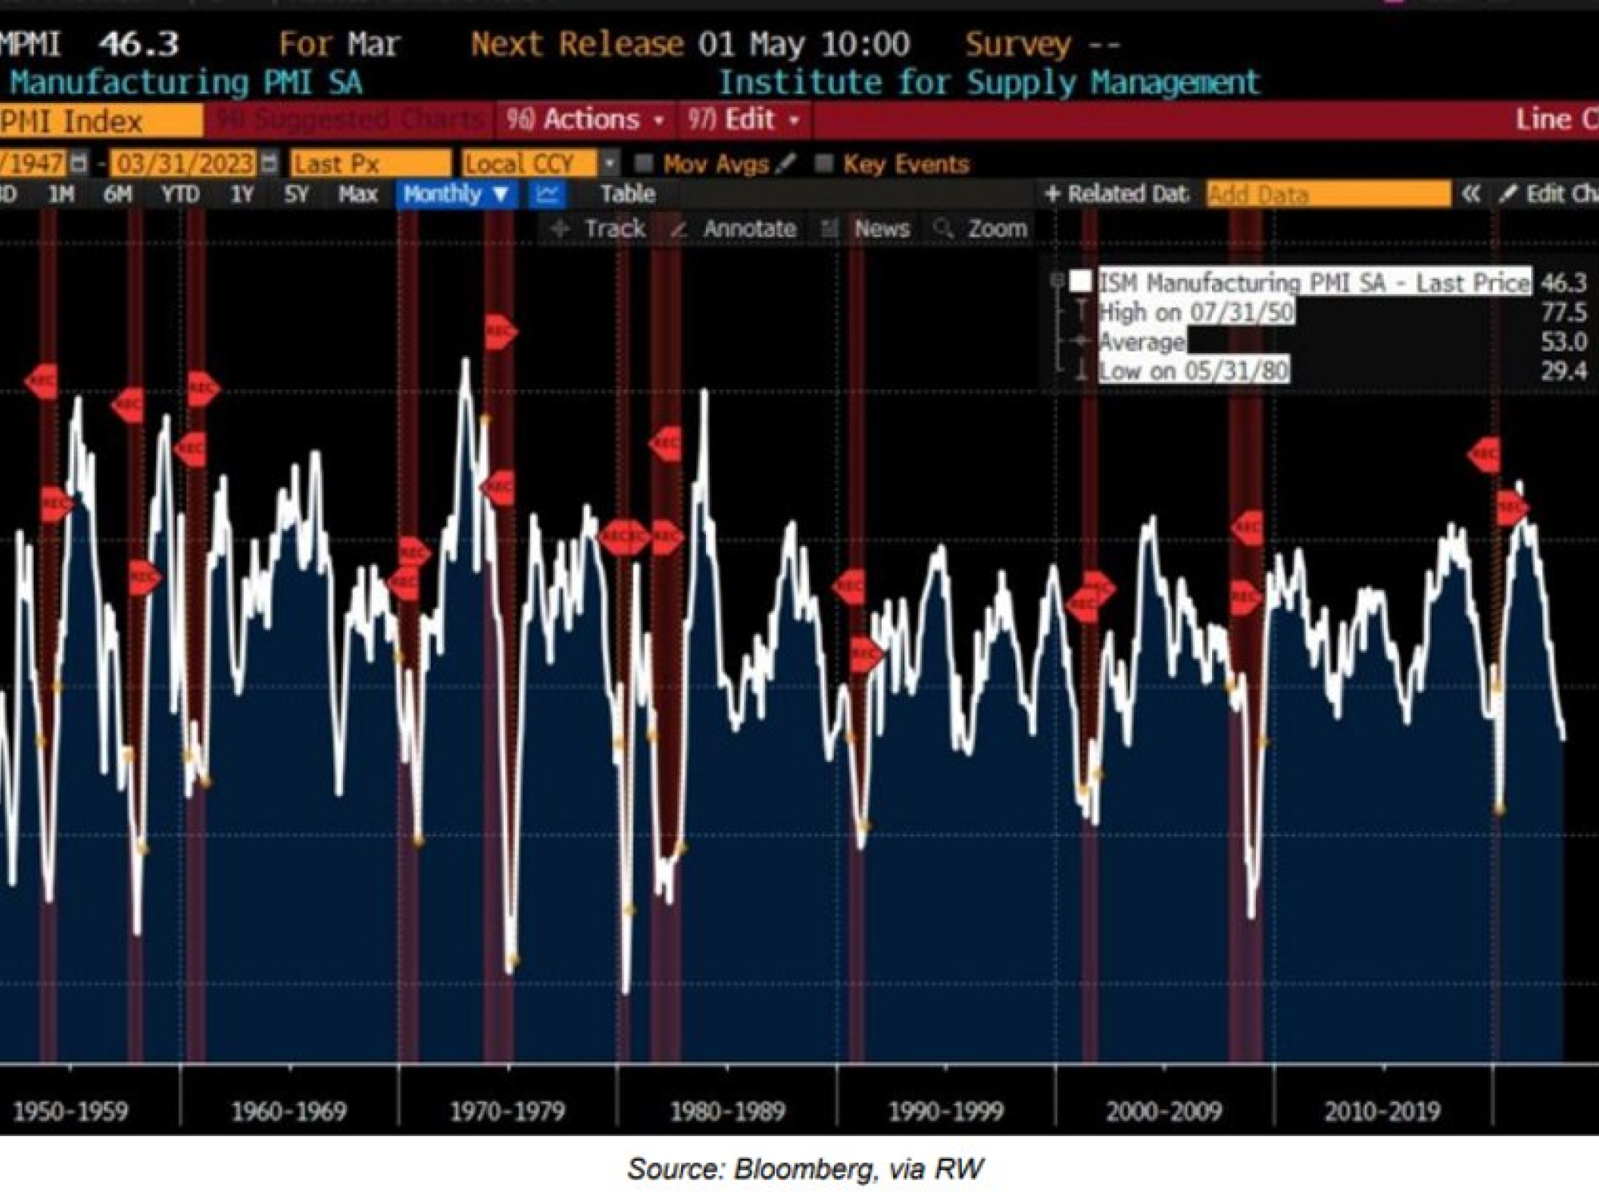
Task: Activate the Track crosshair tool
Action: [560, 229]
